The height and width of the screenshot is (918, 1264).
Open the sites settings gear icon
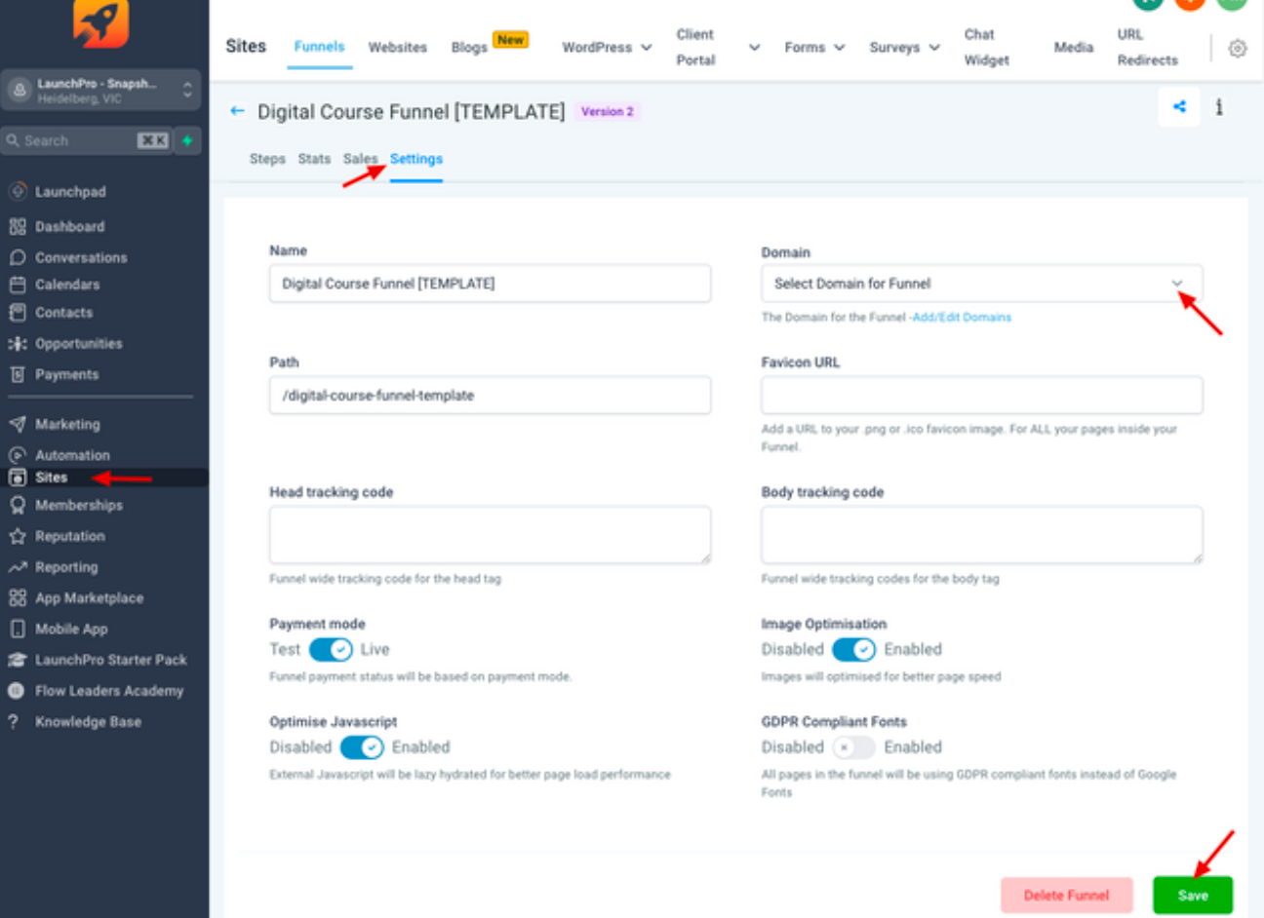pos(1238,48)
